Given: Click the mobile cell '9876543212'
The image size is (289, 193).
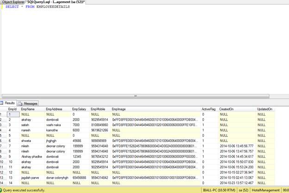Looking at the screenshot, I should [x=100, y=157].
